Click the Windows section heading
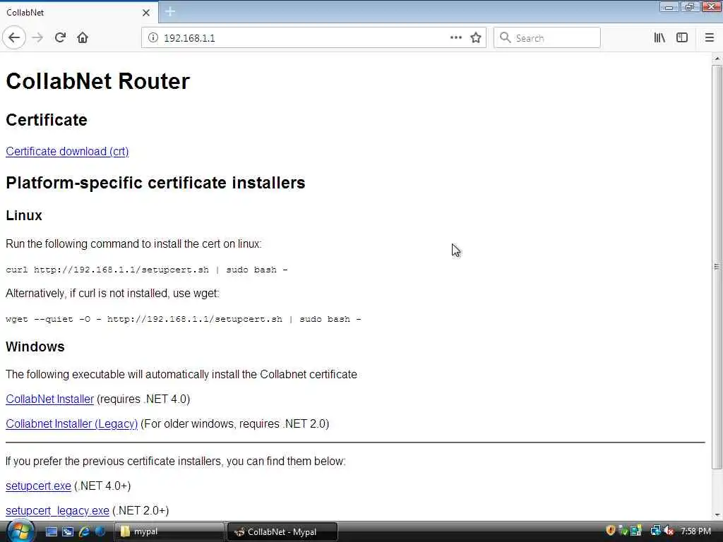 point(35,347)
